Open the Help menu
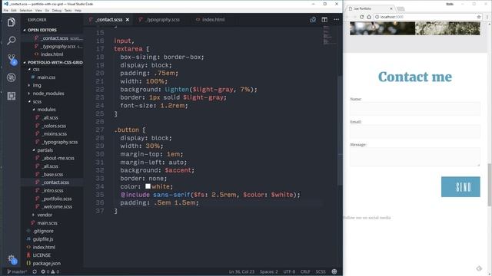 (78, 10)
